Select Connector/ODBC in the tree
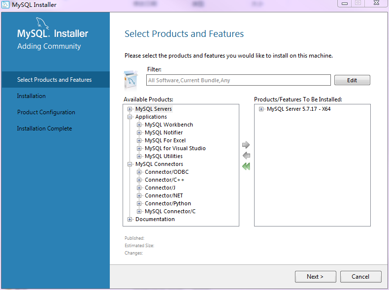Screen dimensions: 389x290 pyautogui.click(x=167, y=172)
